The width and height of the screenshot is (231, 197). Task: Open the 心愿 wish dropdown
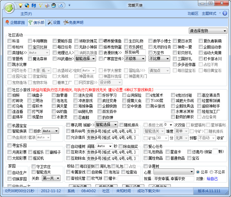coord(174,172)
